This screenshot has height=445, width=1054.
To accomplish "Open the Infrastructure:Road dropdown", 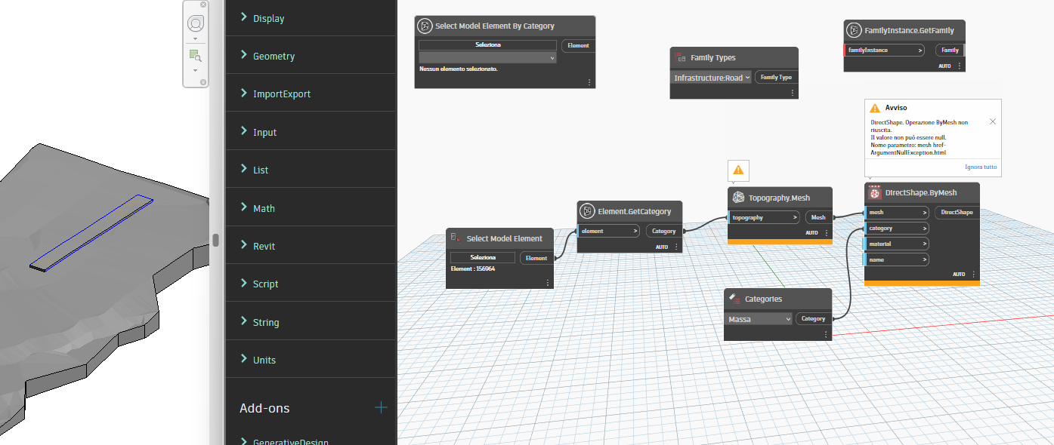I will coord(711,77).
